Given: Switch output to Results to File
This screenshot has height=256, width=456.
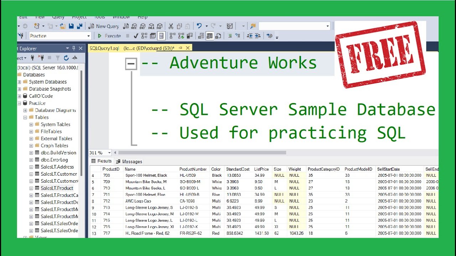Looking at the screenshot, I should (x=218, y=36).
